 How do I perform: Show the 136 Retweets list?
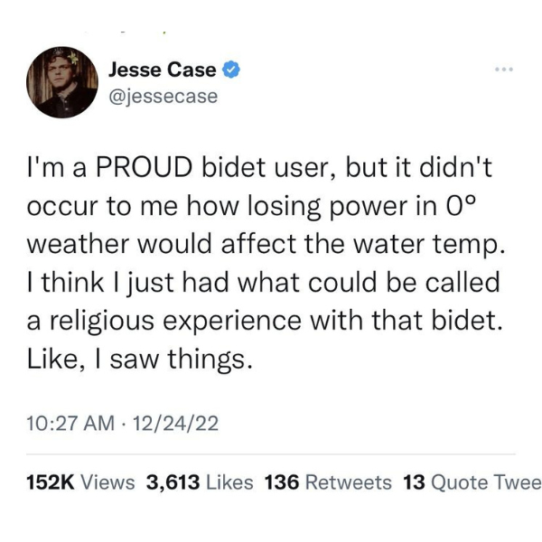coord(328,481)
